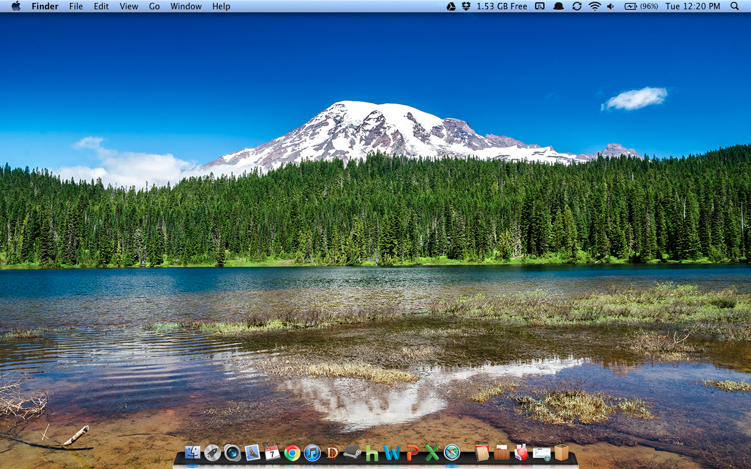The height and width of the screenshot is (469, 751).
Task: Open the clock showing Tue 12:20 PM
Action: pyautogui.click(x=693, y=6)
